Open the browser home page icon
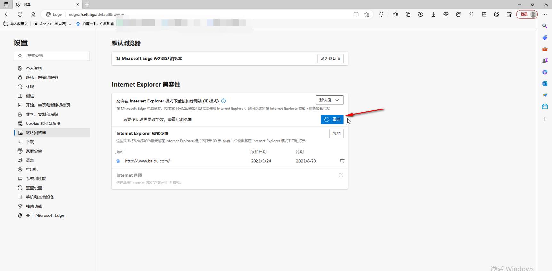Viewport: 552px width, 271px height. pos(33,14)
